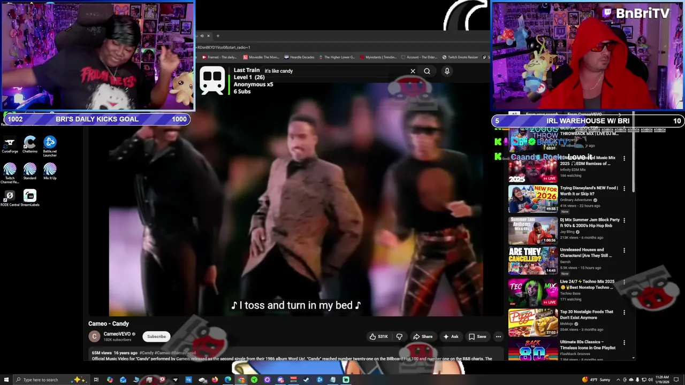Open options menu for Unreleased Houses and Characters

[624, 250]
